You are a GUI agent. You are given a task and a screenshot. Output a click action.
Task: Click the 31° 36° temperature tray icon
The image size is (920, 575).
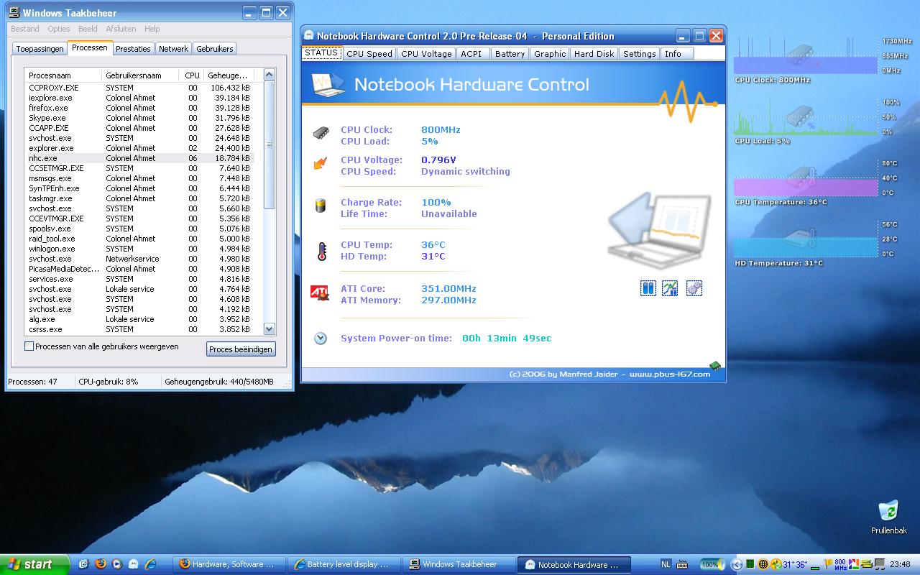[795, 564]
